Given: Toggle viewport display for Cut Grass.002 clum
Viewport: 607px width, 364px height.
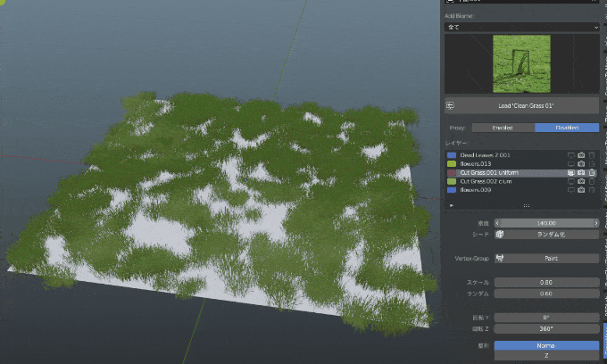Looking at the screenshot, I should [571, 181].
